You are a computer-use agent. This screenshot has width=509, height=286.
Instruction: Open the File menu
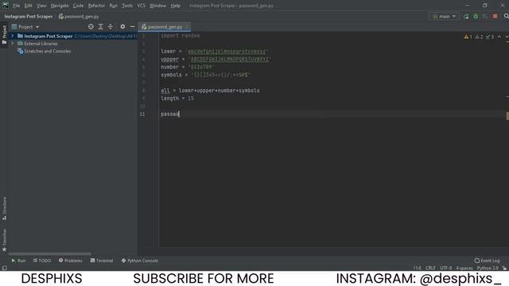pos(16,6)
